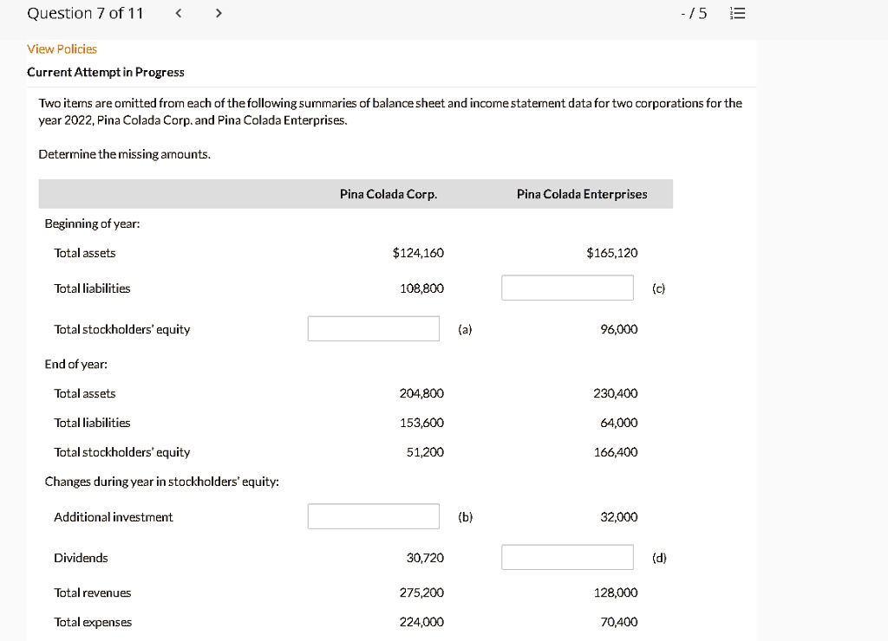Select the 108,800 total liabilities value

421,288
